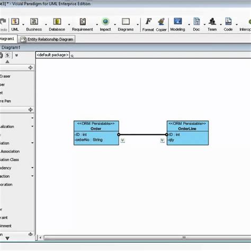This screenshot has height=251, width=251.
Task: Select the Requirement toolbar icon
Action: pyautogui.click(x=83, y=22)
